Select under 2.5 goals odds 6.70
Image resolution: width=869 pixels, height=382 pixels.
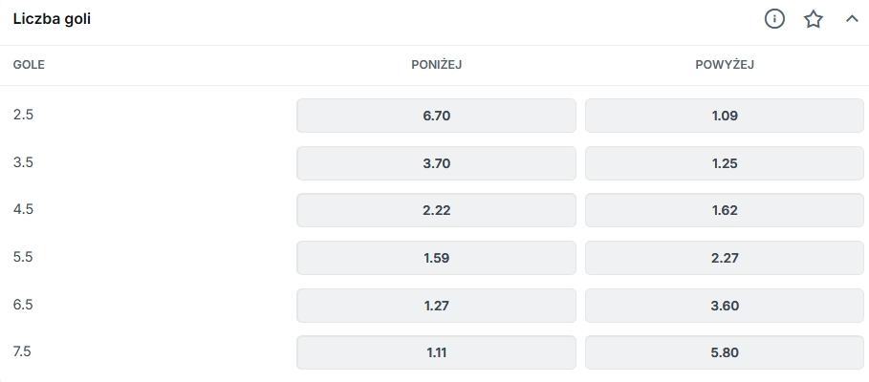pyautogui.click(x=436, y=116)
